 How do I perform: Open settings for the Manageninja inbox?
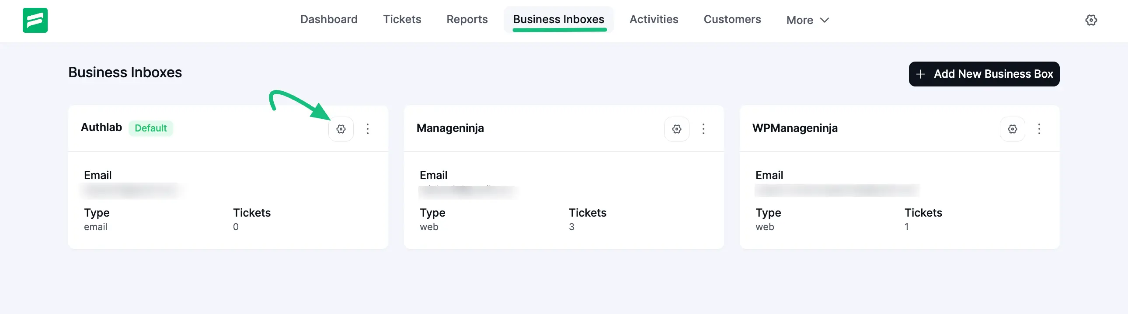coord(676,128)
